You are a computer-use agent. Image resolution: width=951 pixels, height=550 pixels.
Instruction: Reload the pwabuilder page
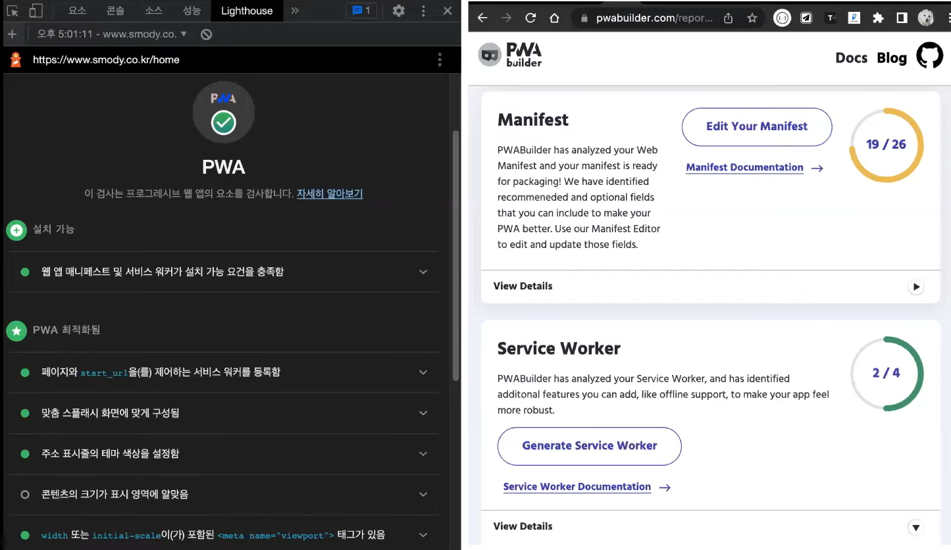pyautogui.click(x=530, y=18)
